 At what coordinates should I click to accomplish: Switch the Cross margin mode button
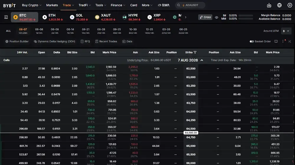(x=205, y=17)
